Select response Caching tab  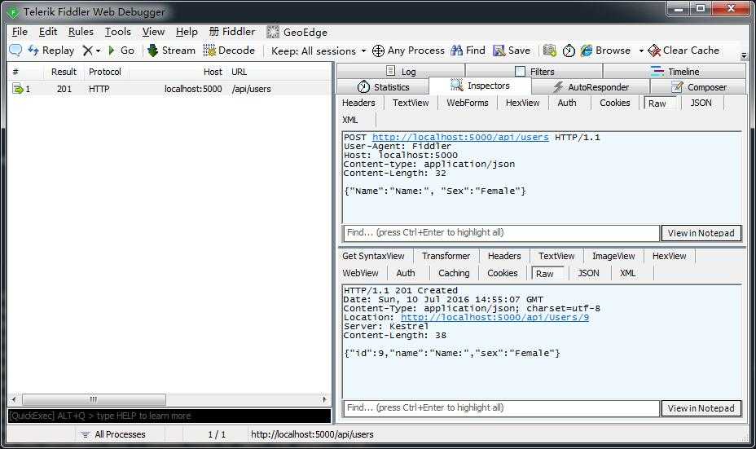click(x=454, y=273)
